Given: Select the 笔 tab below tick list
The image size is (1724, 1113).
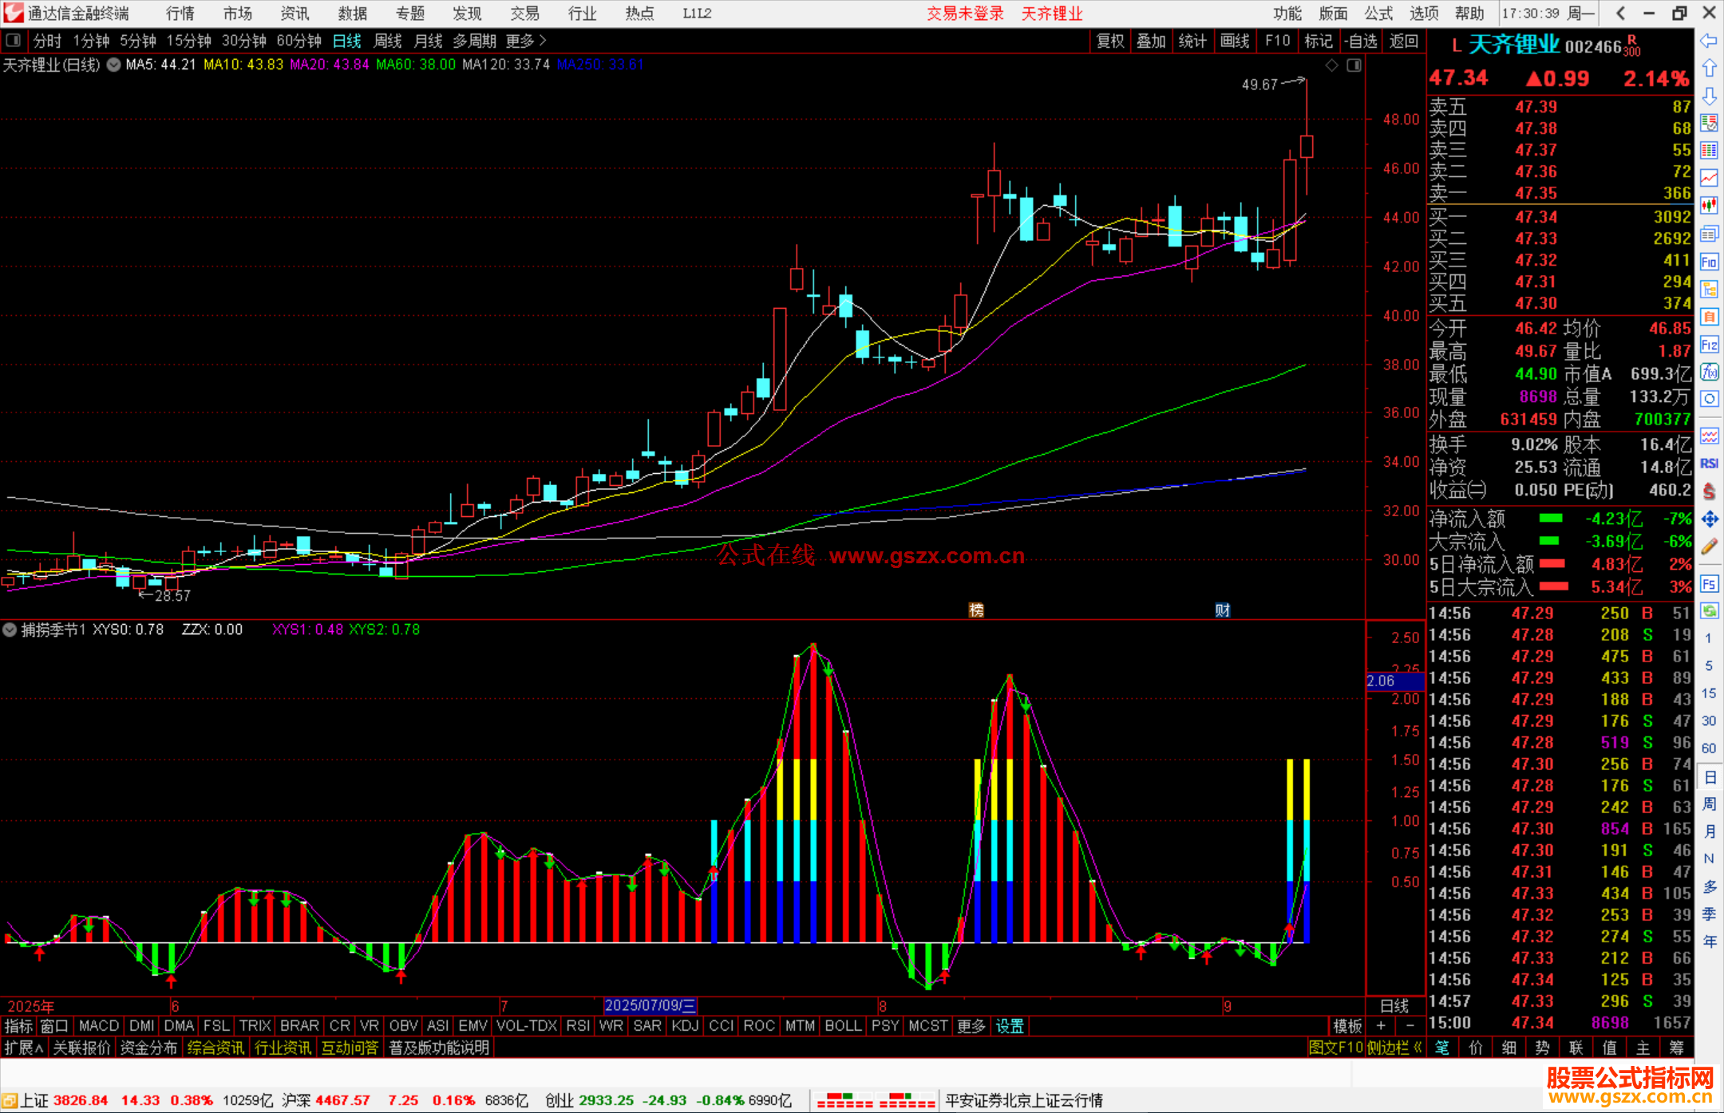Looking at the screenshot, I should click(1441, 1048).
